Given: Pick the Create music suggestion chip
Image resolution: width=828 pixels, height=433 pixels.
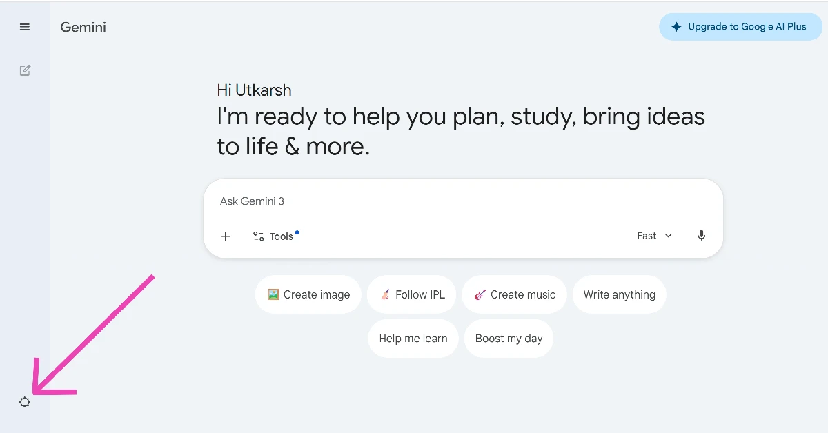Looking at the screenshot, I should 515,294.
